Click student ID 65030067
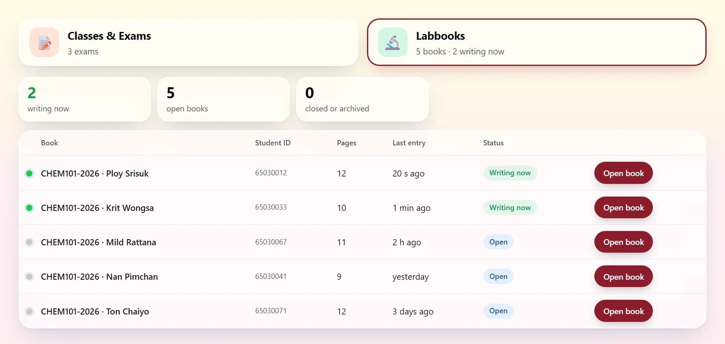This screenshot has height=344, width=725. (271, 242)
